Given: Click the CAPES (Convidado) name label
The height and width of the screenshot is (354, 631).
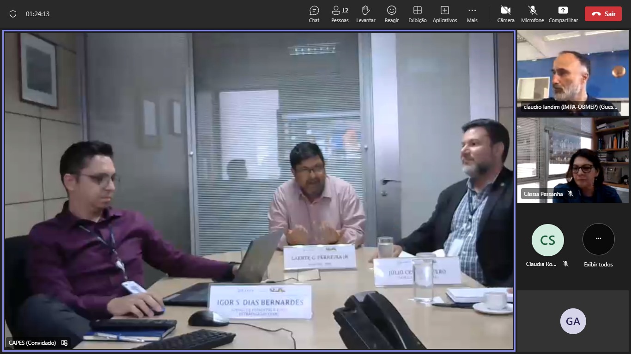Looking at the screenshot, I should coord(32,343).
